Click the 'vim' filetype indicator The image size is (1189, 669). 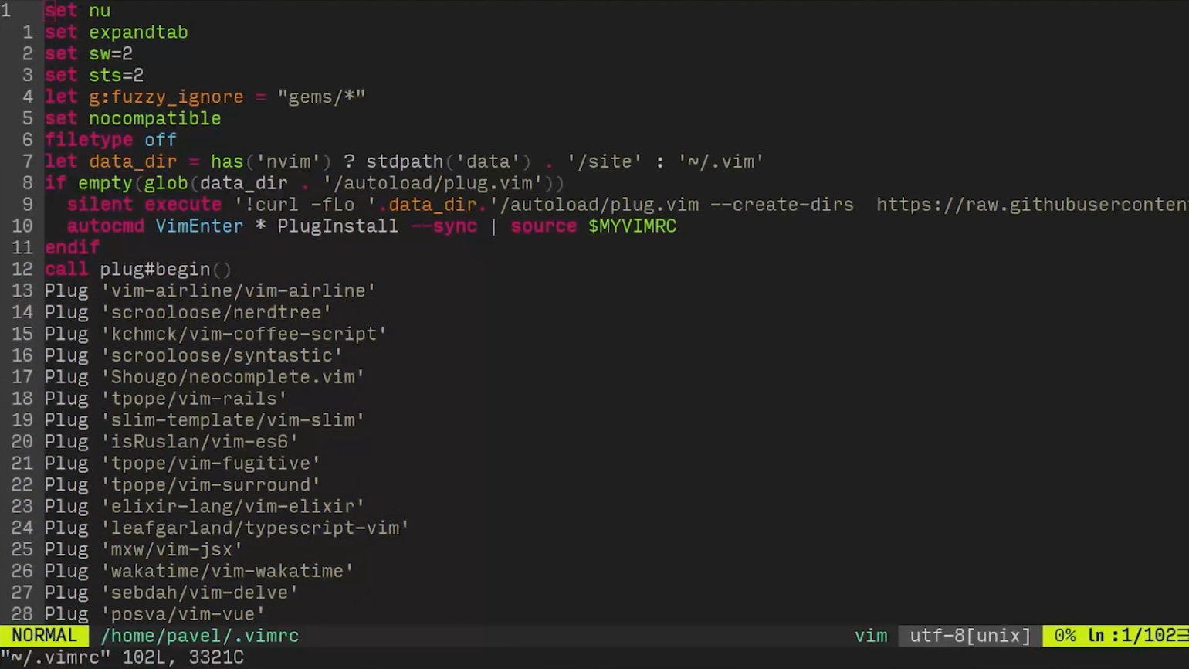coord(871,637)
